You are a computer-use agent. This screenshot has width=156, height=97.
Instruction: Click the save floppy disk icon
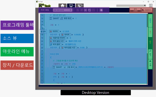tap(151, 5)
